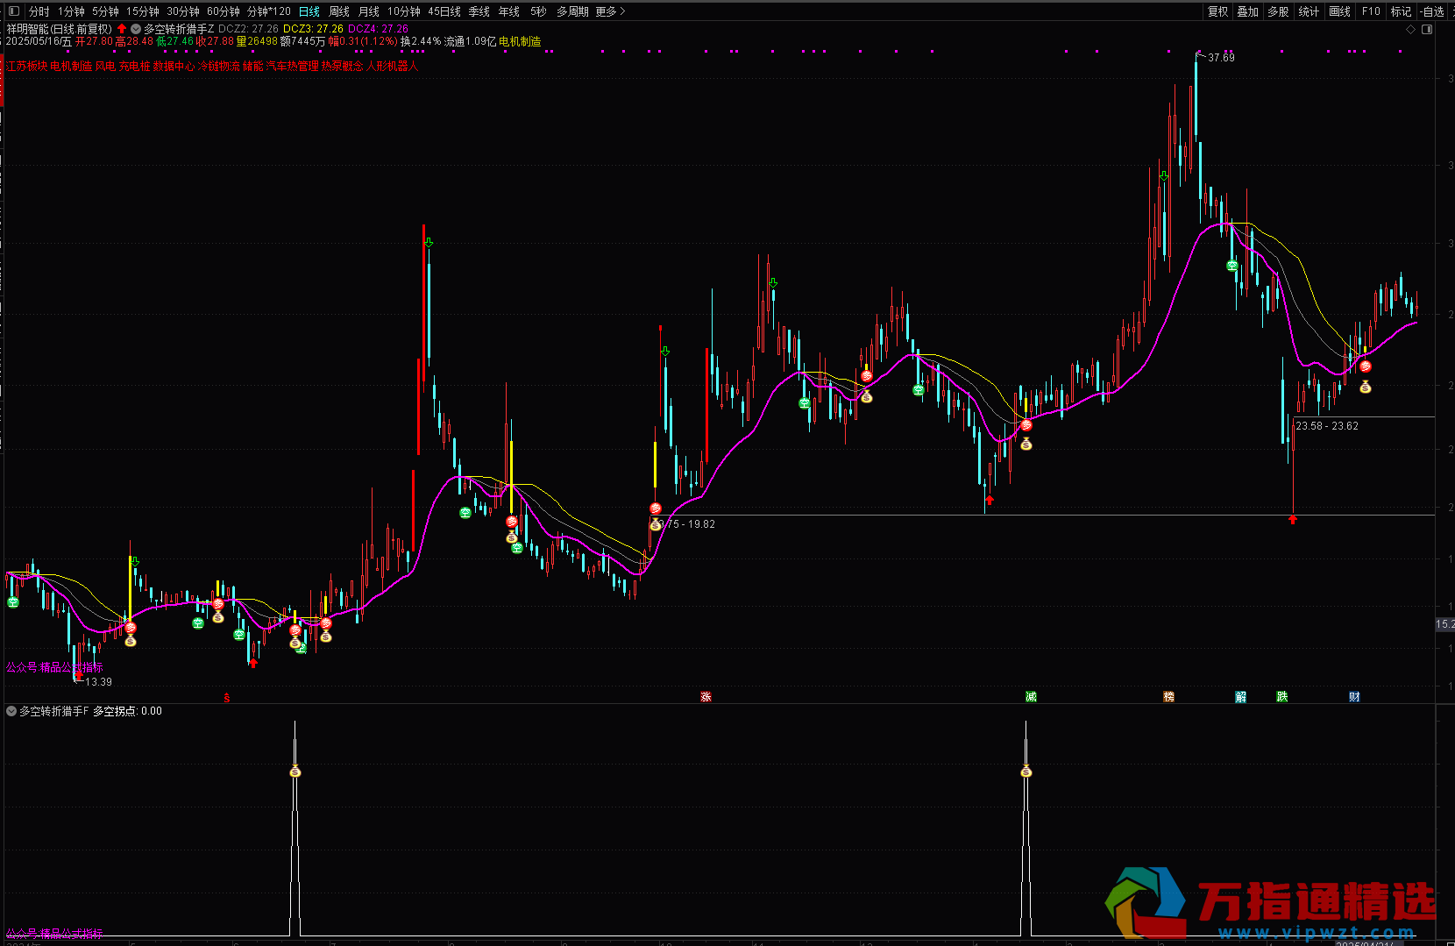This screenshot has height=946, width=1455.
Task: Switch to 分时 intraday chart
Action: [x=39, y=11]
